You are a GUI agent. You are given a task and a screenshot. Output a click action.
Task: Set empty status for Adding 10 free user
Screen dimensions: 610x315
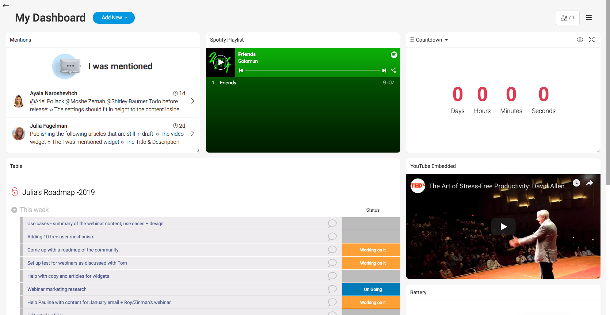(371, 237)
